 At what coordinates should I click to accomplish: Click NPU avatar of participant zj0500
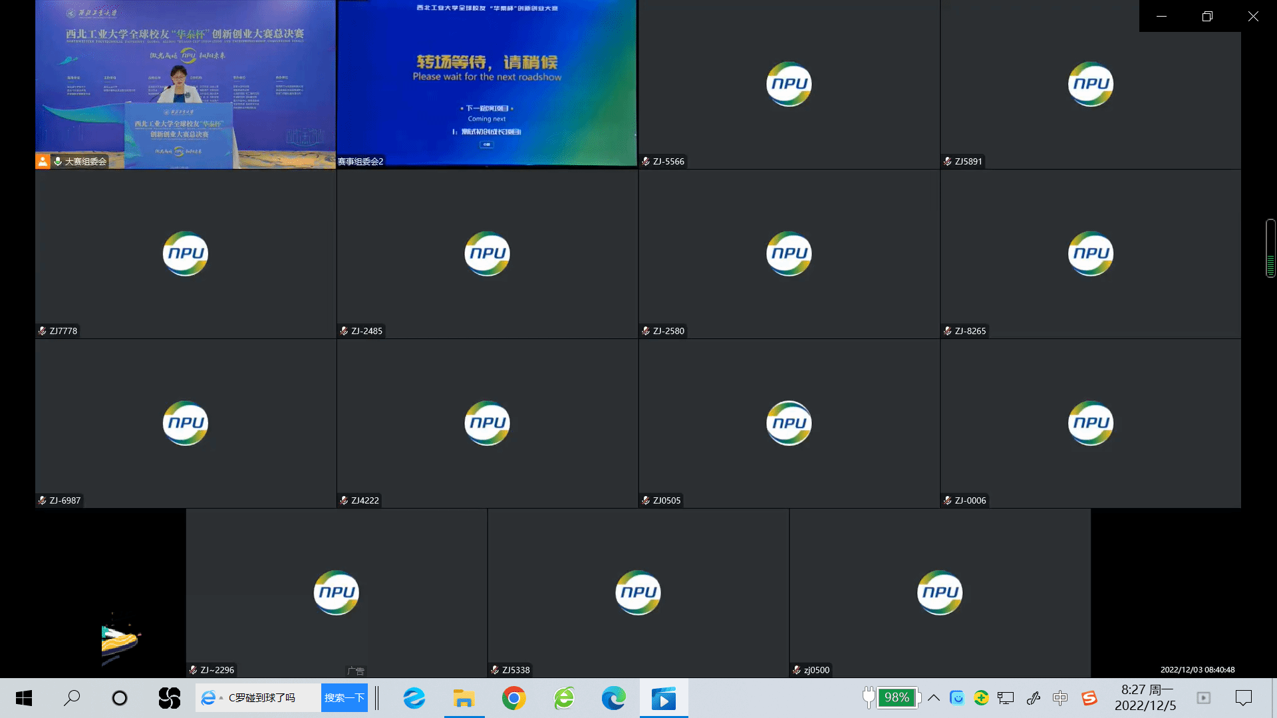tap(939, 592)
